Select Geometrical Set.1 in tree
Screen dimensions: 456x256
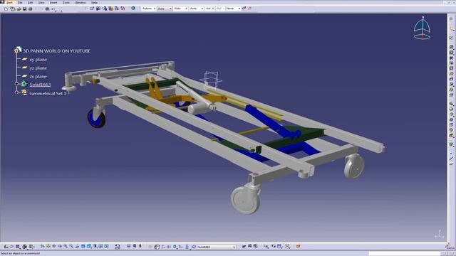[48, 93]
